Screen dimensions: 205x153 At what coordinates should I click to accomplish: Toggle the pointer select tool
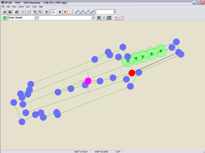53,12
